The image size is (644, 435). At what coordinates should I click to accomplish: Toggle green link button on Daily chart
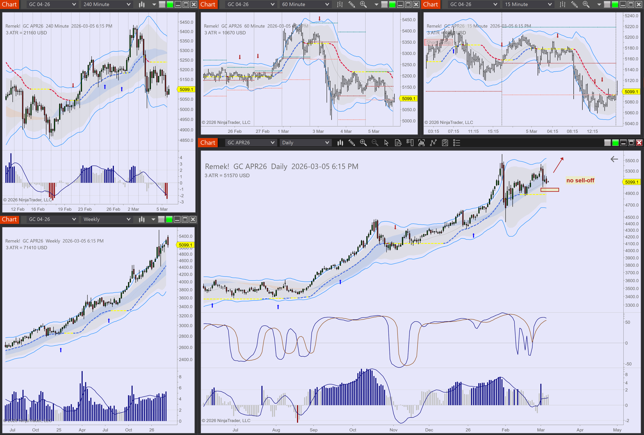(x=615, y=143)
